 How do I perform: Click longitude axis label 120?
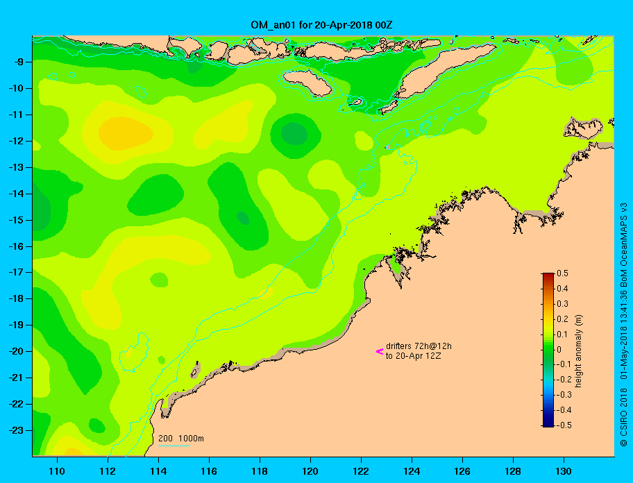click(x=310, y=471)
